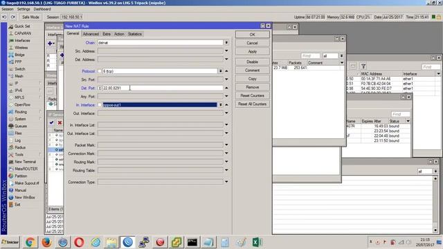
Task: Toggle Safe Mode
Action: coord(30,17)
